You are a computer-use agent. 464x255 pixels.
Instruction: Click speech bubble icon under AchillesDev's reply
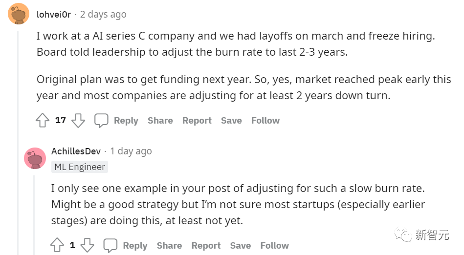click(110, 245)
